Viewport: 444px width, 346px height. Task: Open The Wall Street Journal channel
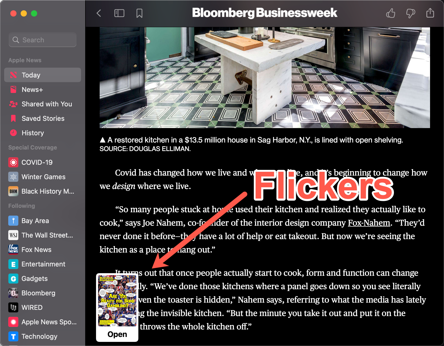click(43, 235)
